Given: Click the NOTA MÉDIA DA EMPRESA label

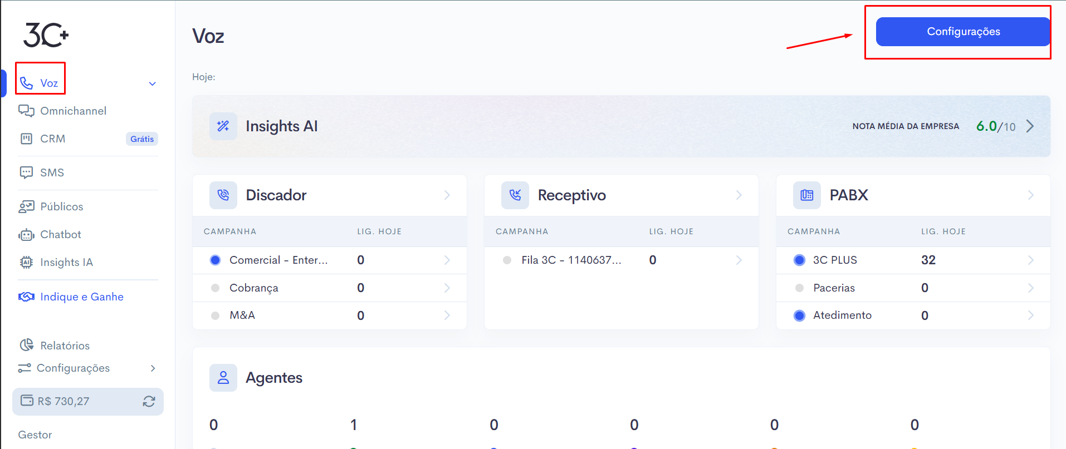Looking at the screenshot, I should click(x=906, y=126).
